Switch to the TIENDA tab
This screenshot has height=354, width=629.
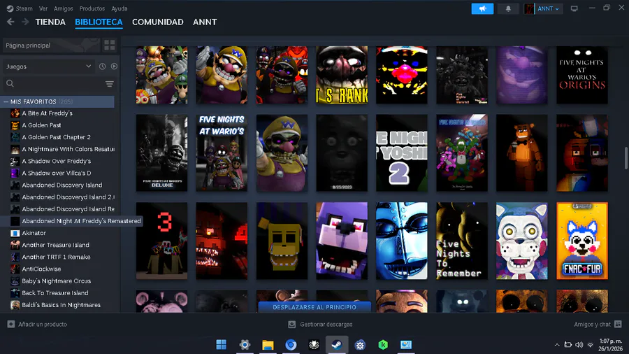click(50, 22)
